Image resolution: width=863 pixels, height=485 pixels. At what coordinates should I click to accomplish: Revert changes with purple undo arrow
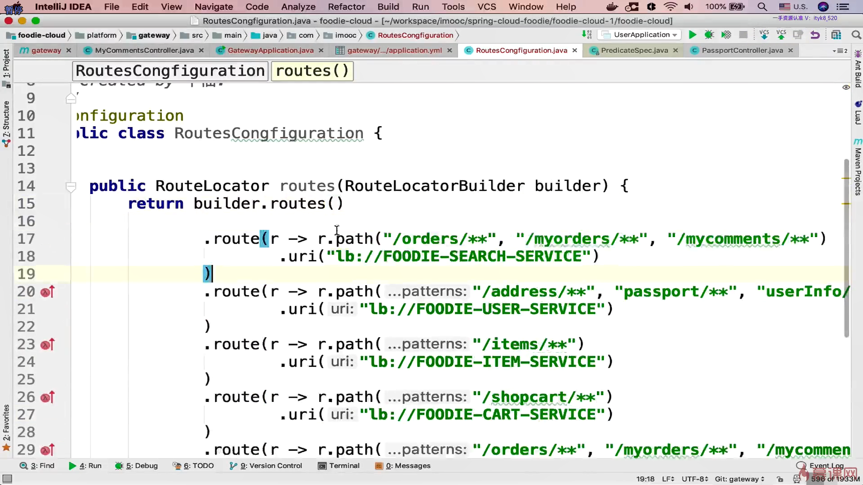tap(815, 35)
